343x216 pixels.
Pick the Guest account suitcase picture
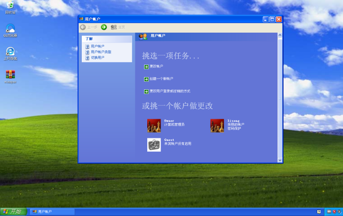[x=154, y=145]
